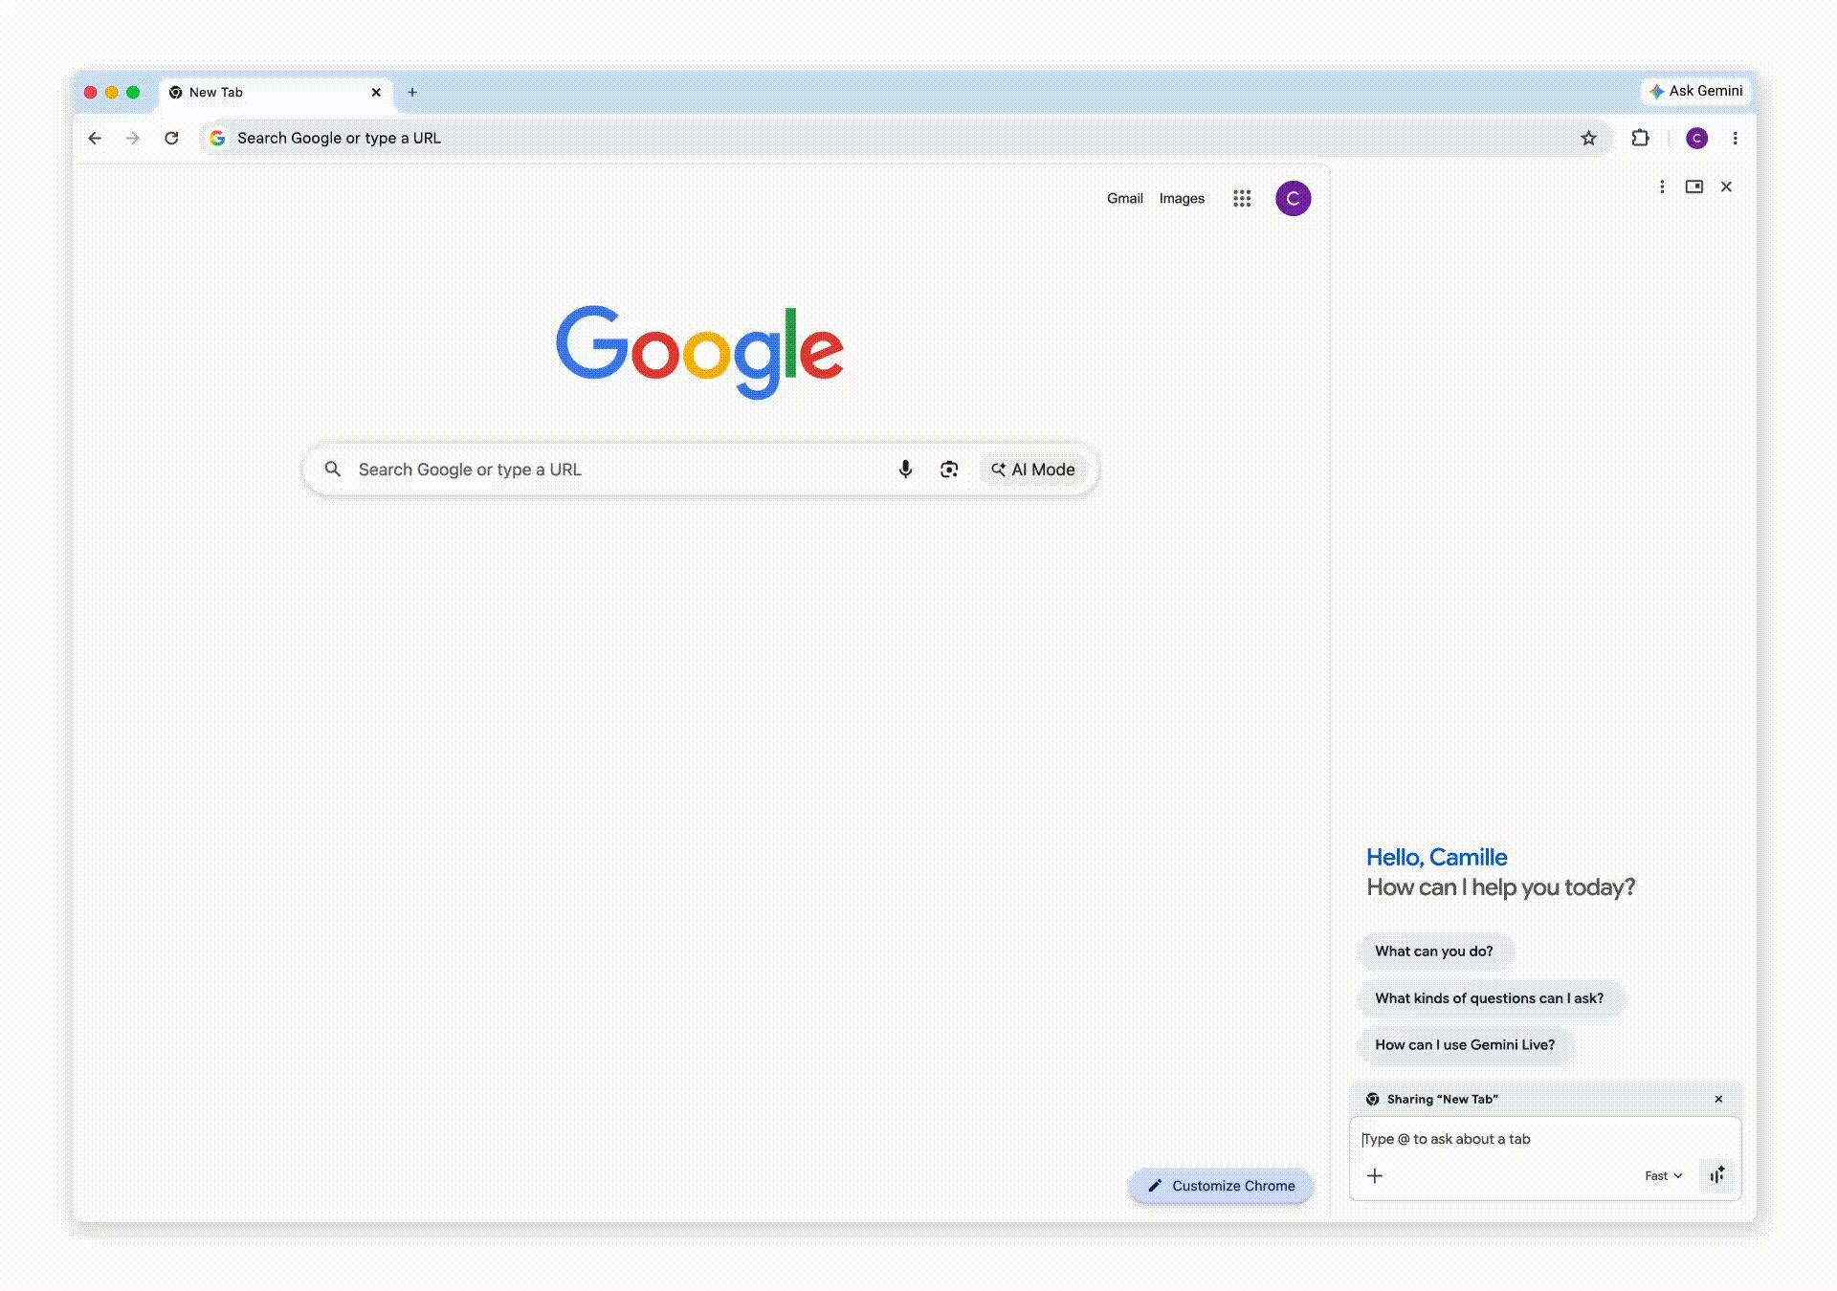The width and height of the screenshot is (1837, 1291).
Task: Start voice search with the microphone
Action: (x=905, y=469)
